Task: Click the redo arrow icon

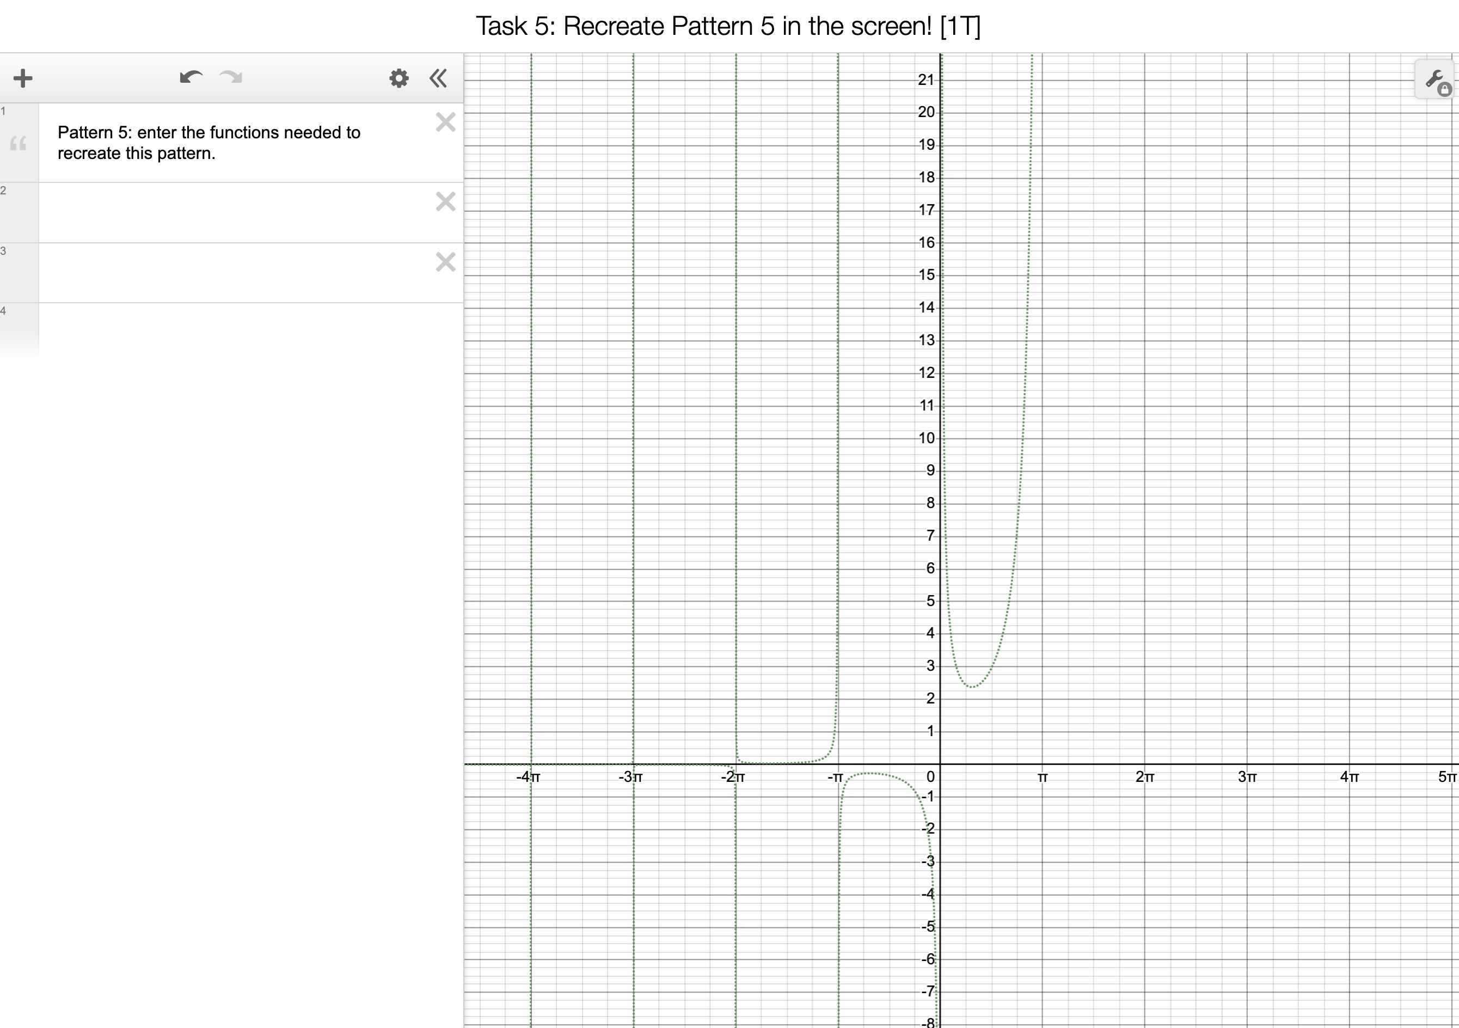Action: point(231,77)
